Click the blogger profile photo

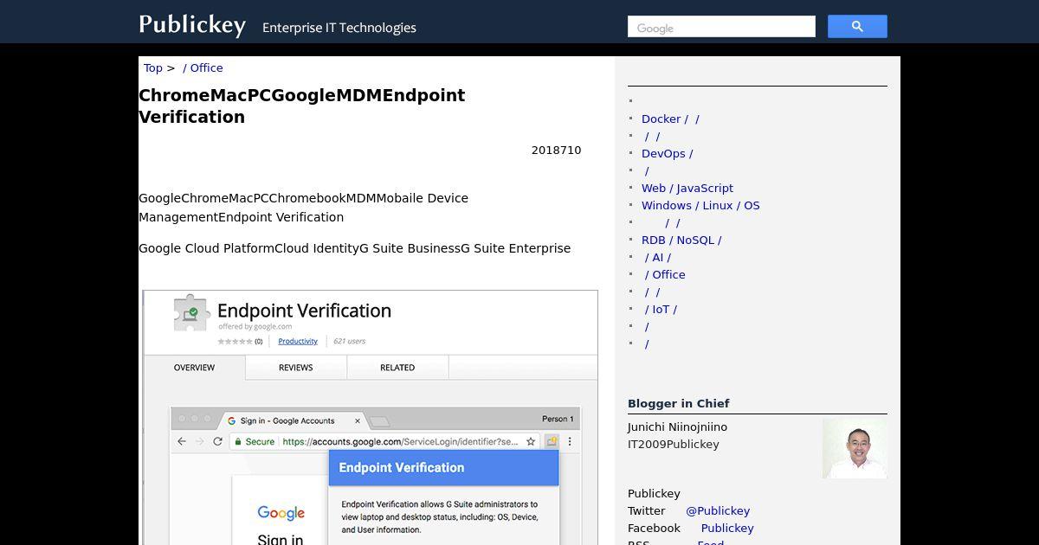855,448
